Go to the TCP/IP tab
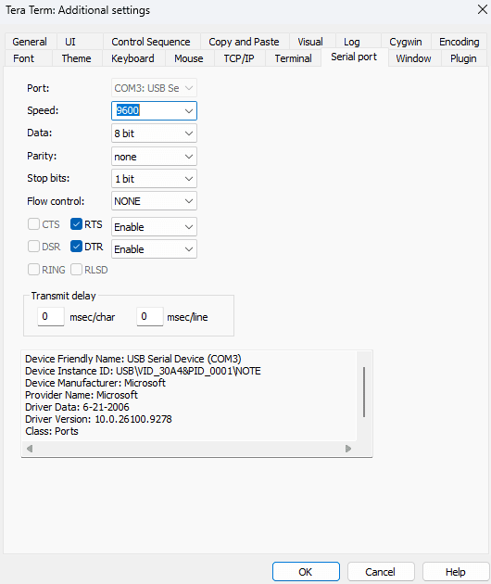The image size is (491, 584). point(239,58)
